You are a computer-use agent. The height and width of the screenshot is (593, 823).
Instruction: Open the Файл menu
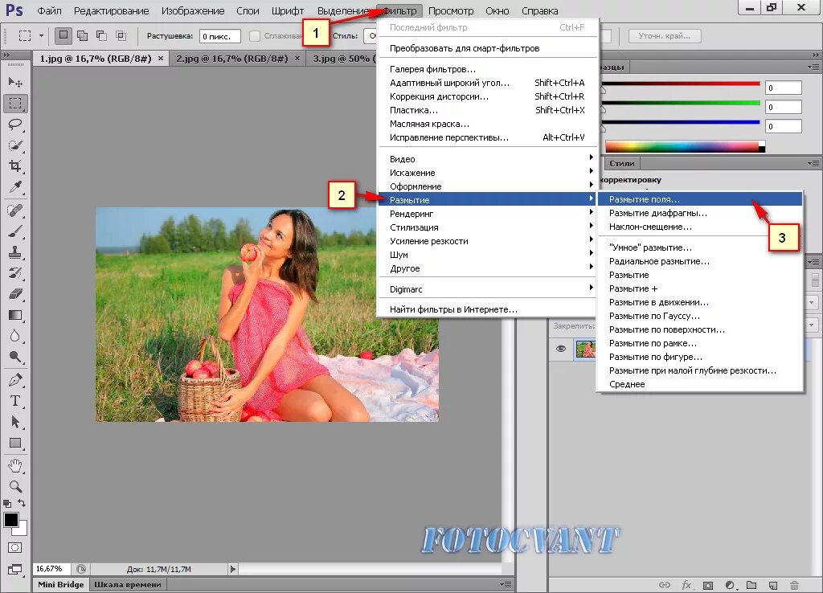(x=49, y=10)
